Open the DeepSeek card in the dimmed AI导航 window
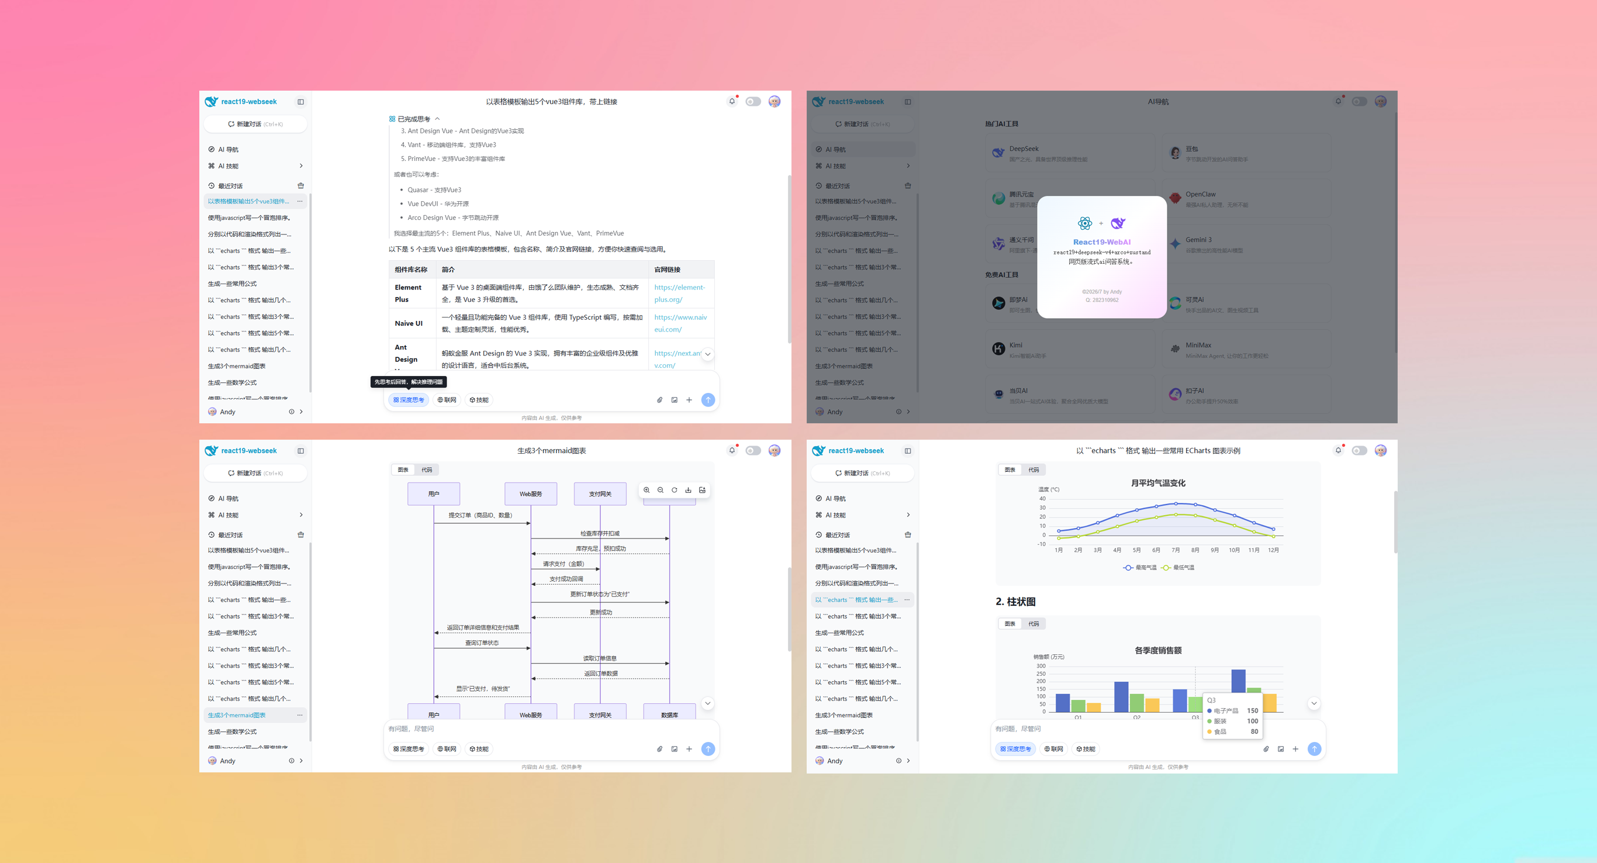This screenshot has width=1597, height=863. click(1070, 153)
